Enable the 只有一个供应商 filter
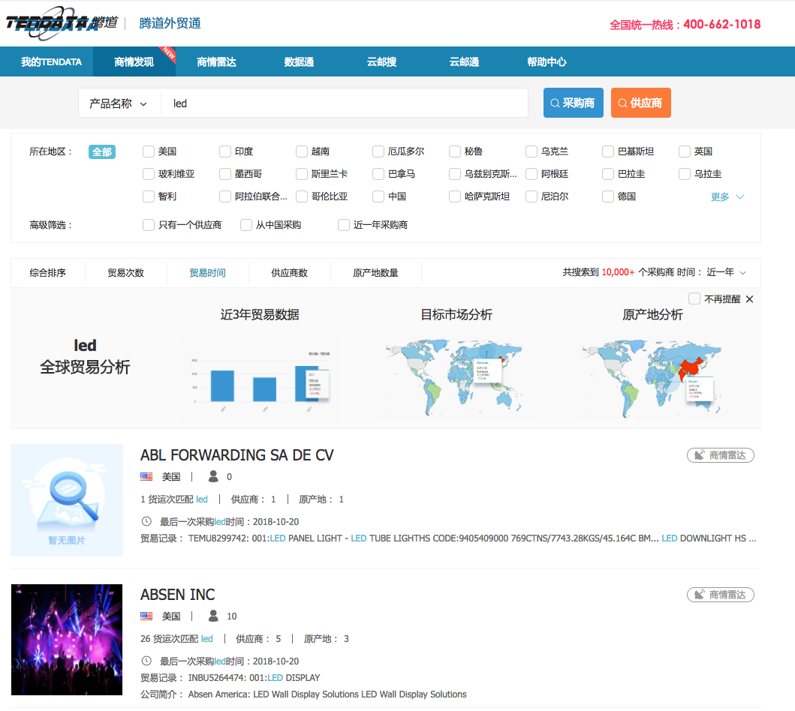The image size is (795, 711). (149, 225)
